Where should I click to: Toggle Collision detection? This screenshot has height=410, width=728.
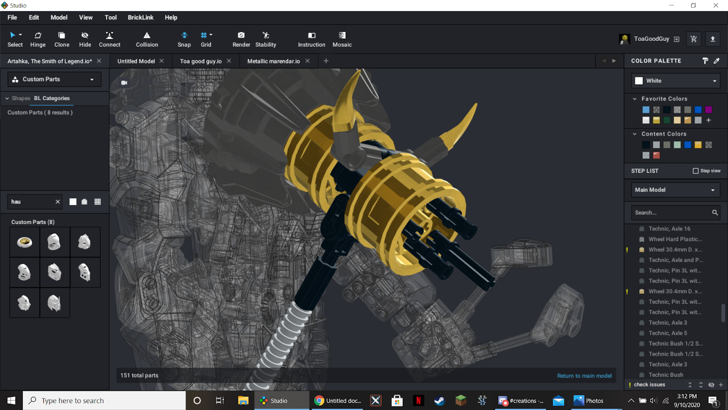pyautogui.click(x=147, y=39)
